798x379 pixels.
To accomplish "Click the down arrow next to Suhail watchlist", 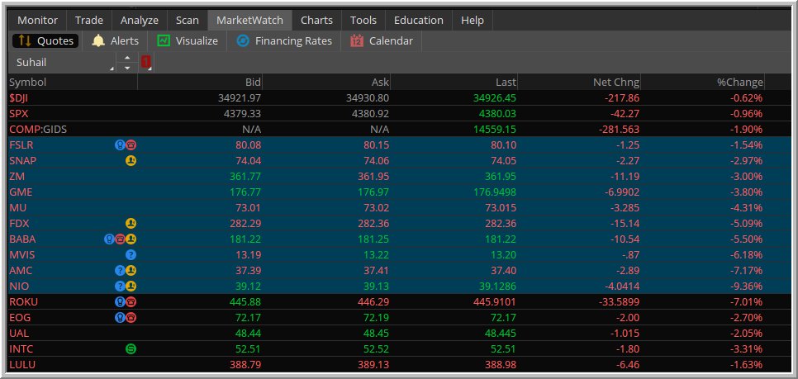I will coord(127,68).
